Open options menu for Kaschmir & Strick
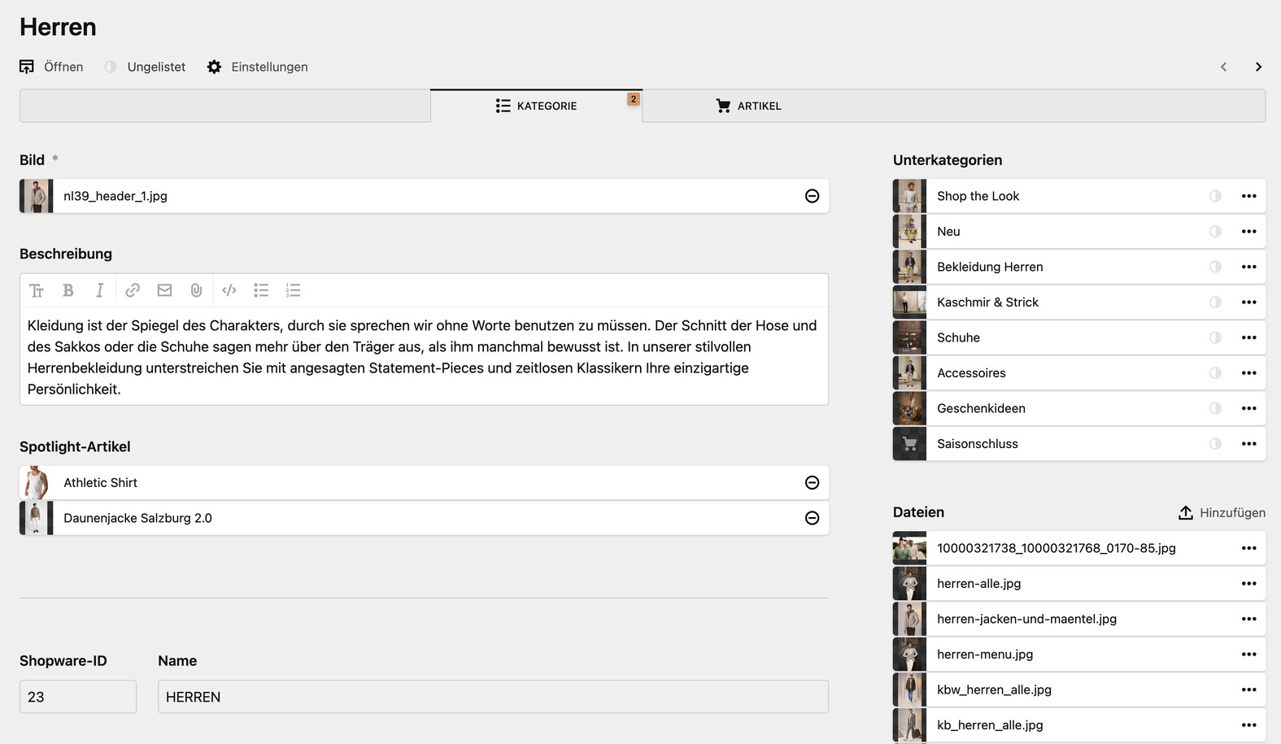1281x744 pixels. tap(1248, 302)
